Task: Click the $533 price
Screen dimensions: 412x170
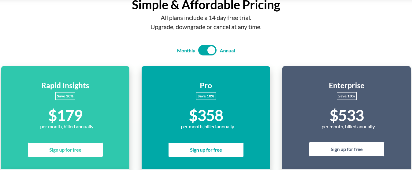Action: (x=347, y=115)
